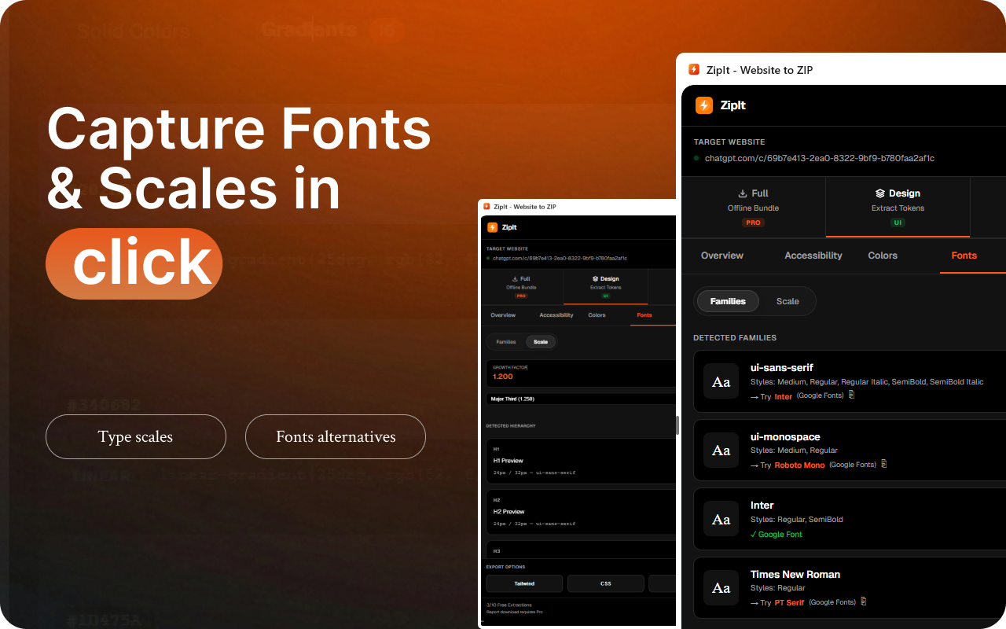Select the Scale toggle in the small window

pyautogui.click(x=541, y=342)
